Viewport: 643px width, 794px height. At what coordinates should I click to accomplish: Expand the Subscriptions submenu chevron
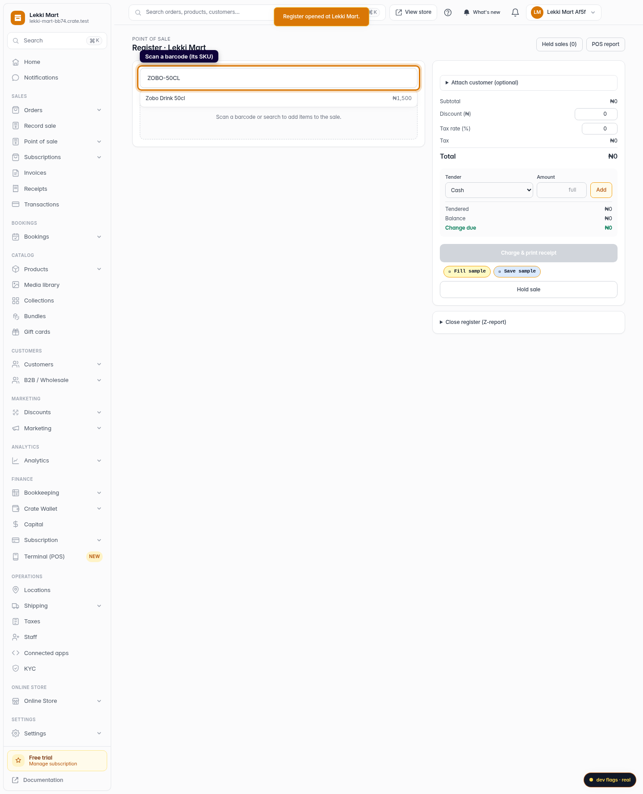pos(99,157)
